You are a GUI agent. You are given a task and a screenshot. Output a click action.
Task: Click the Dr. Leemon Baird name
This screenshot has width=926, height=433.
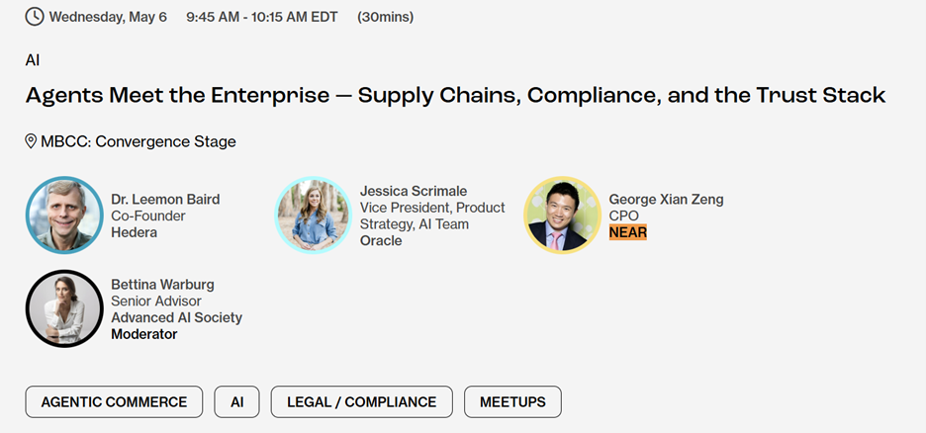pyautogui.click(x=165, y=199)
